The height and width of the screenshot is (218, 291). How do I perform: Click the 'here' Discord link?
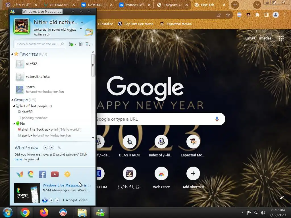(x=18, y=159)
